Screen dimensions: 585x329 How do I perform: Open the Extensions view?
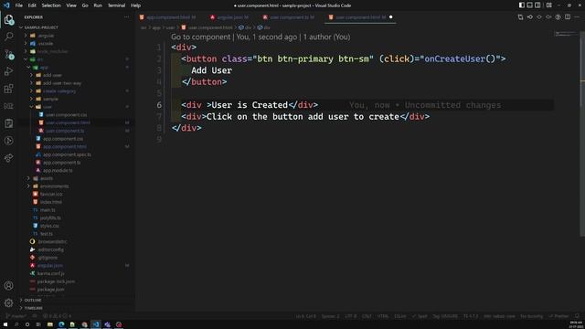pos(8,89)
